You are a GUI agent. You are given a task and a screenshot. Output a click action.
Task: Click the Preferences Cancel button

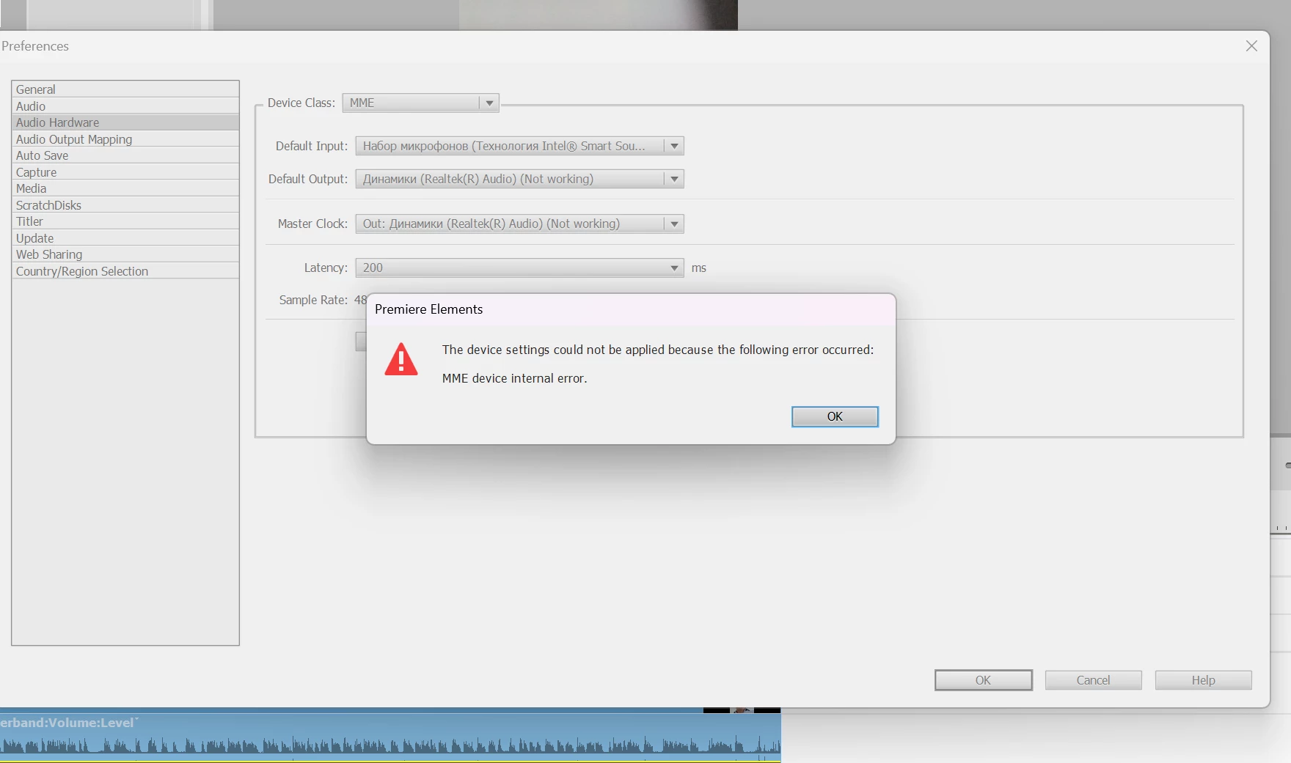[1093, 680]
